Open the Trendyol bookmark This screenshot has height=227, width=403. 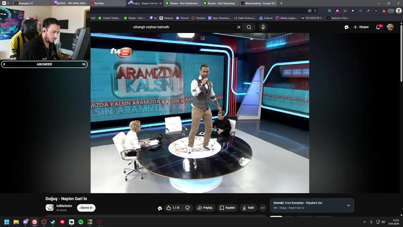click(198, 18)
